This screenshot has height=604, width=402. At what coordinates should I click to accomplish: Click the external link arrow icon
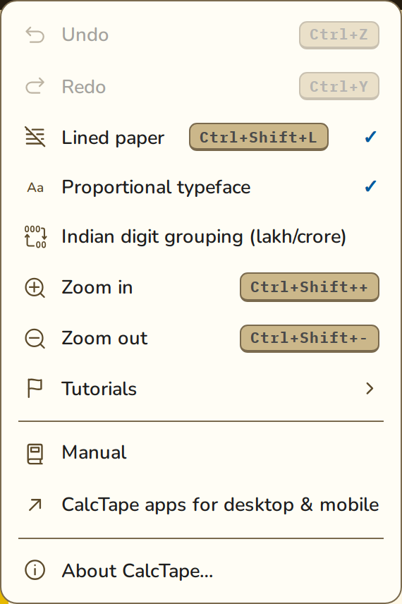coord(35,505)
